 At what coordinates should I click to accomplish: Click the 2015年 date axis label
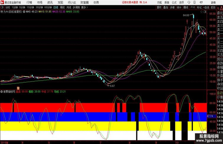tap(4, 143)
